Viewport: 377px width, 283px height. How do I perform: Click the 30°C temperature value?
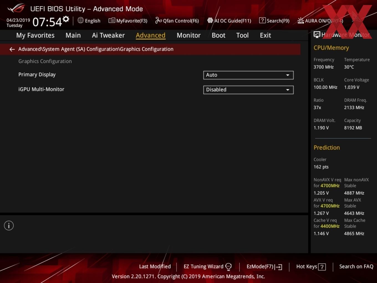(x=349, y=67)
